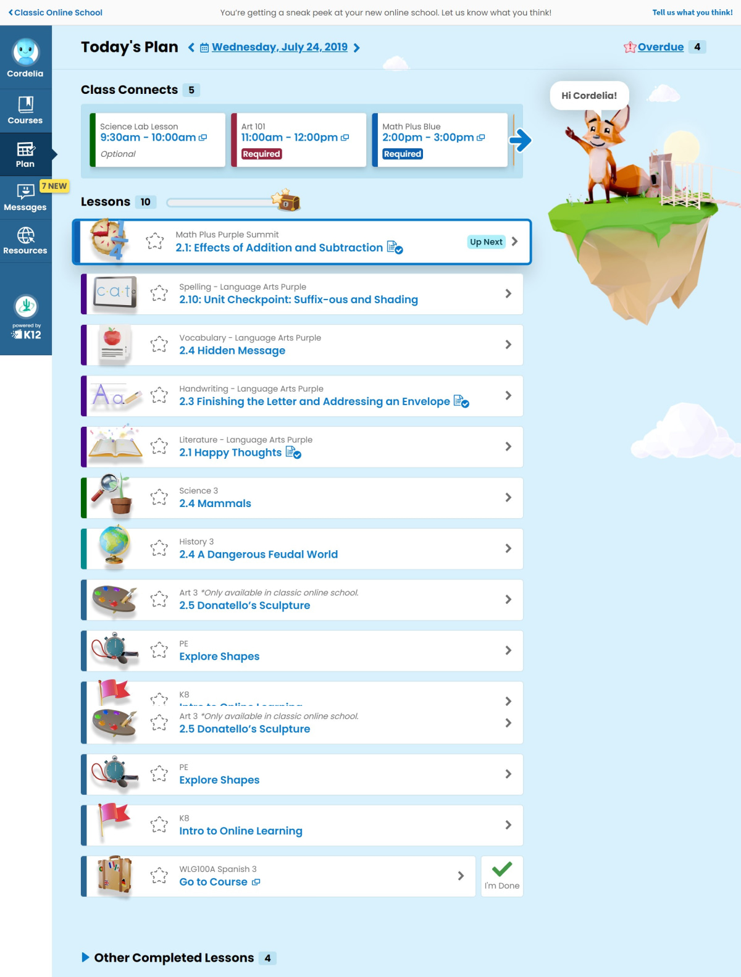Toggle the star on A Dangerous Feudal World

click(159, 548)
